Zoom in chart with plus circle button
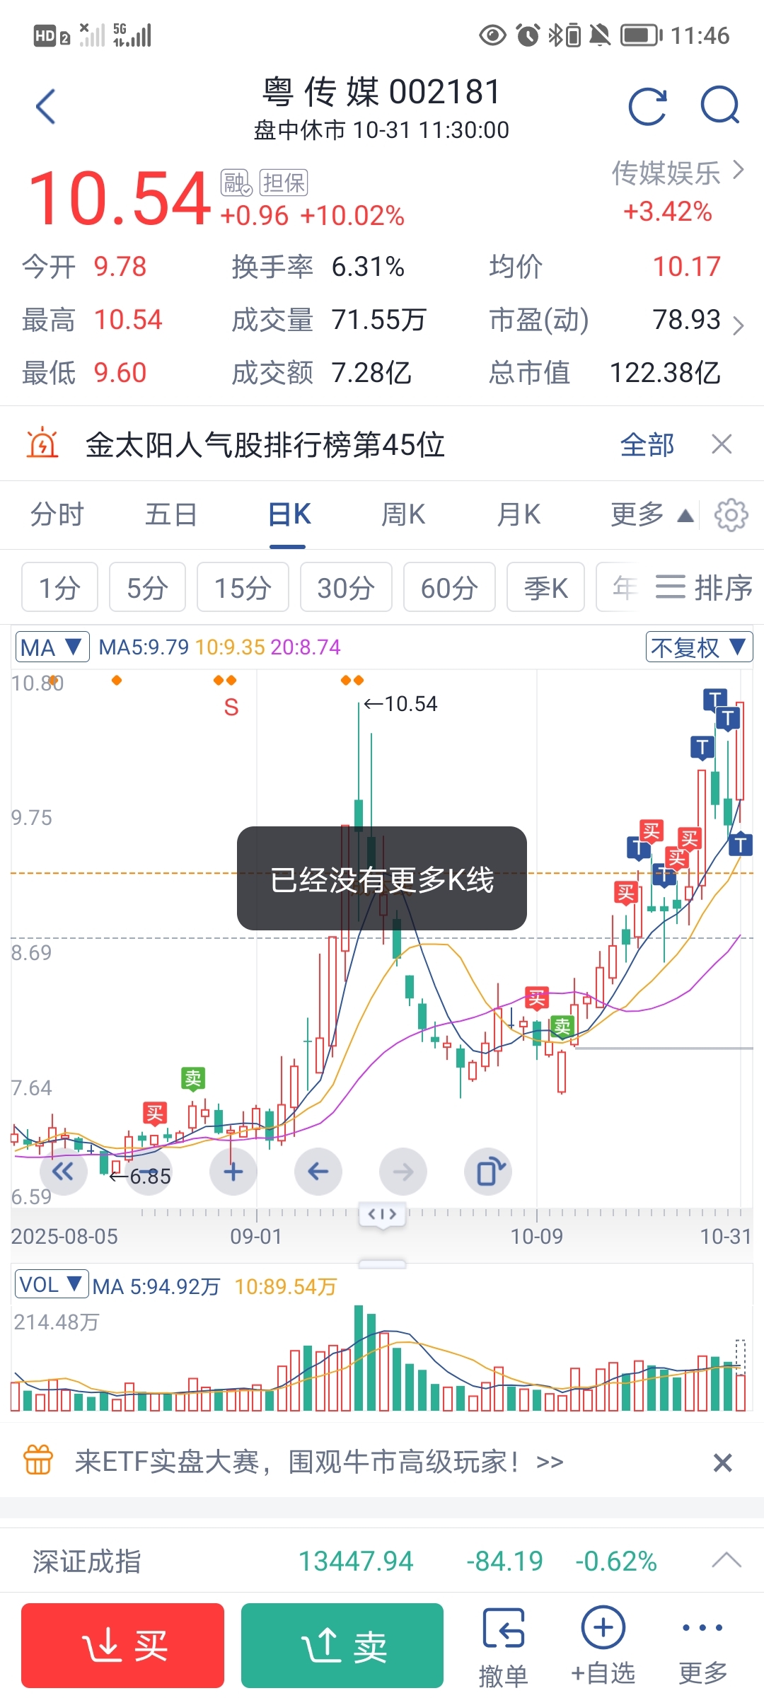 [233, 1172]
